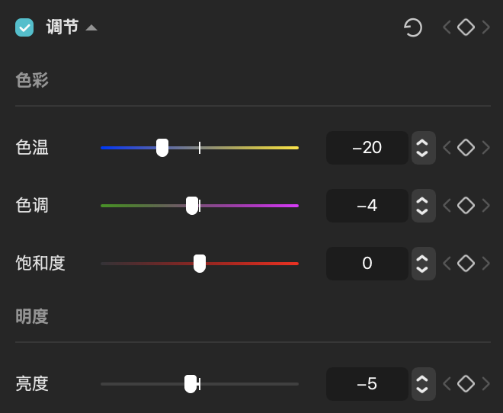Image resolution: width=503 pixels, height=413 pixels.
Task: Add keyframe diamond for 亮度
Action: [466, 384]
